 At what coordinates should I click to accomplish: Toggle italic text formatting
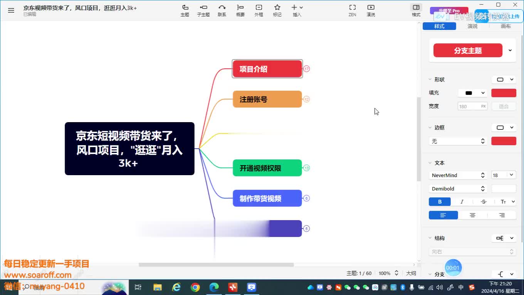tap(462, 202)
